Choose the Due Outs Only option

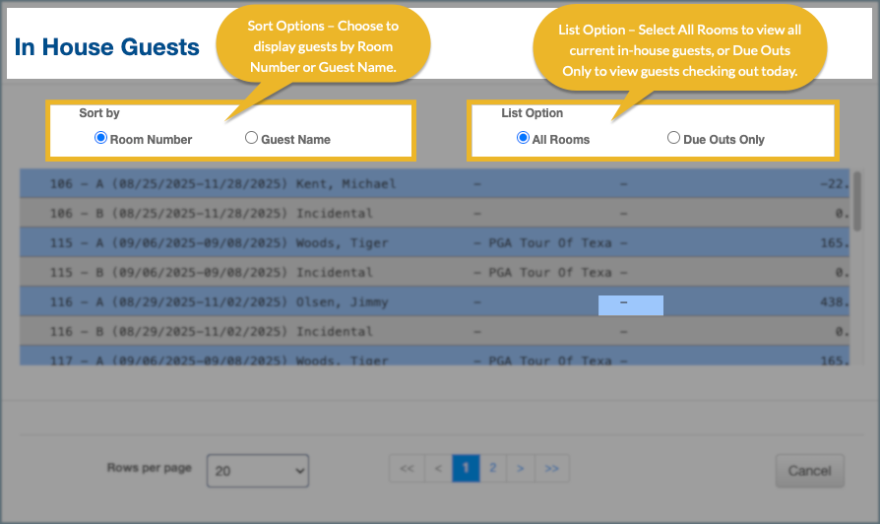[x=673, y=139]
